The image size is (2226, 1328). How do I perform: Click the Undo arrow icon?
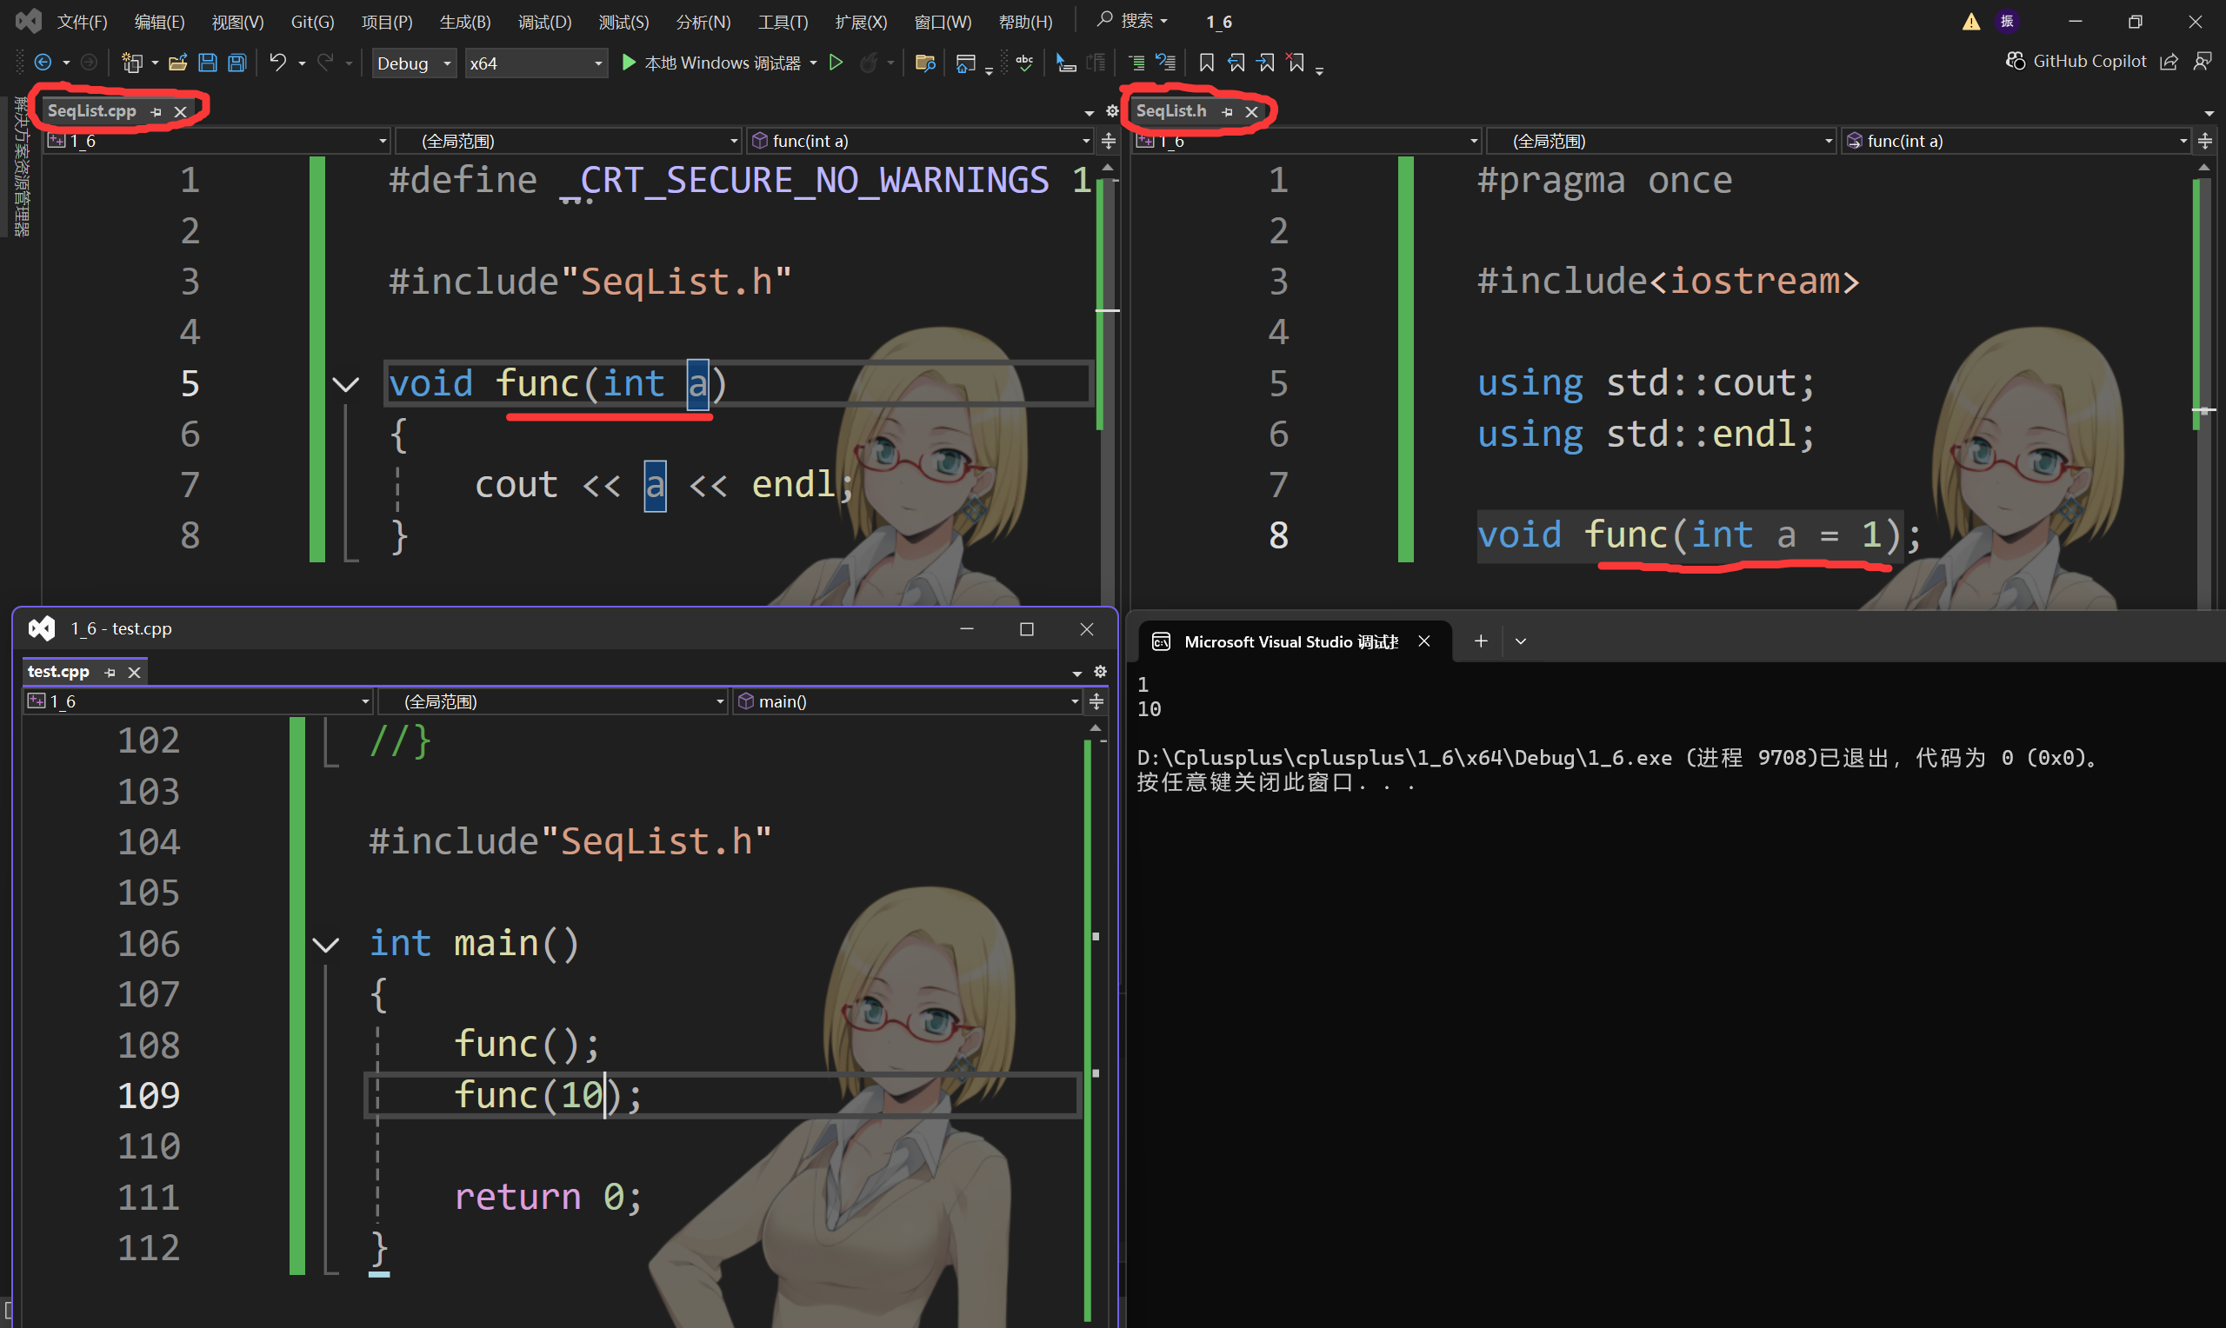pyautogui.click(x=277, y=63)
